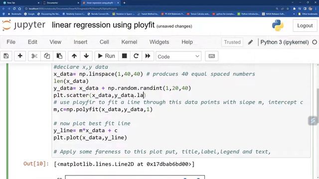The width and height of the screenshot is (319, 179).
Task: Open the NASA Releases bookmark
Action: pyautogui.click(x=273, y=14)
